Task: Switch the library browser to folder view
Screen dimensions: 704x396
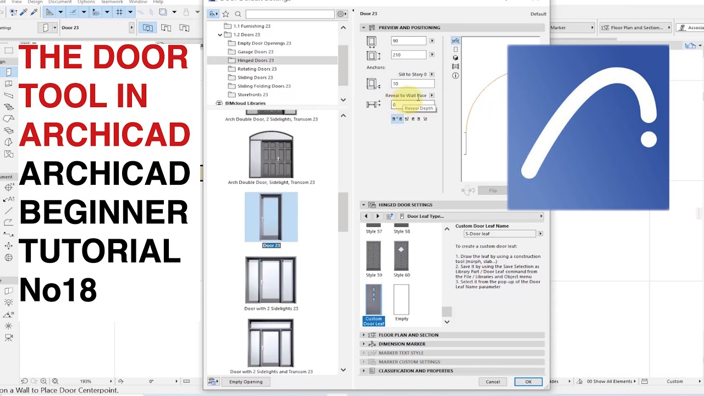Action: tap(213, 14)
